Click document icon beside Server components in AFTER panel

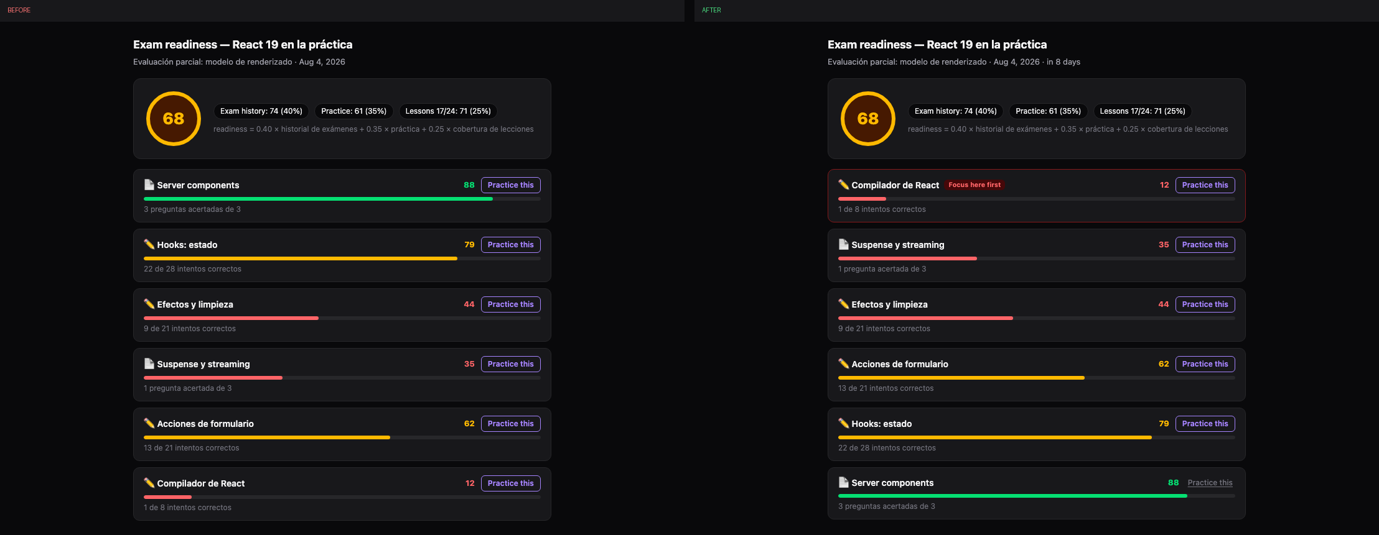click(x=844, y=482)
